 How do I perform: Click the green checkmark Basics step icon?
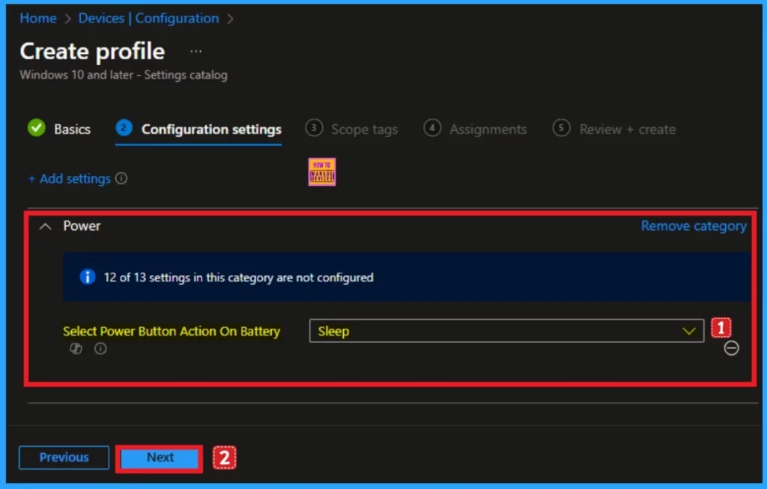[x=36, y=128]
